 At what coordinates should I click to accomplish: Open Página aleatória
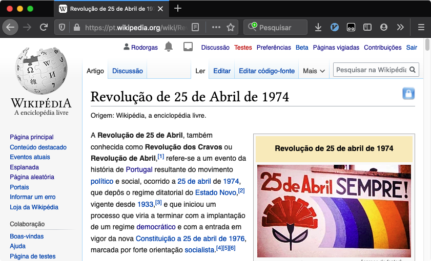[32, 177]
